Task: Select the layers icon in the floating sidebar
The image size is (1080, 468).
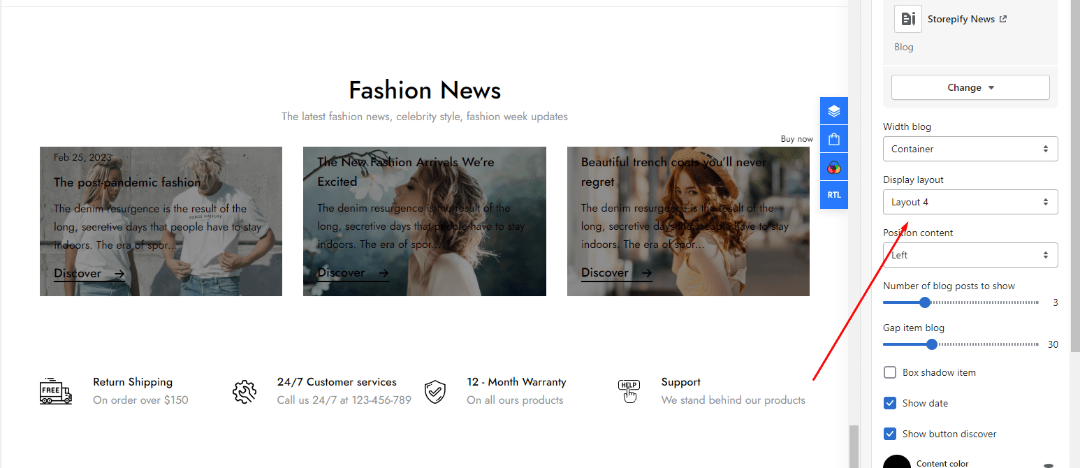Action: click(833, 110)
